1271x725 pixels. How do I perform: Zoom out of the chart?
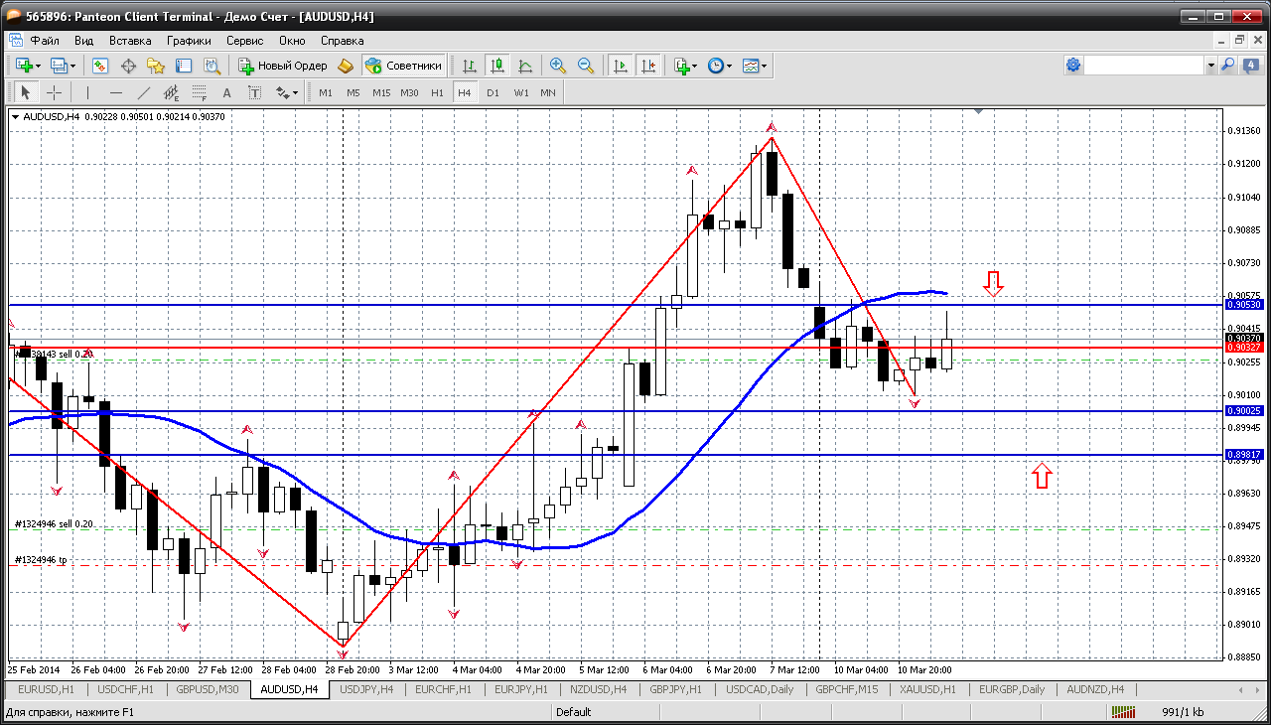(x=586, y=66)
